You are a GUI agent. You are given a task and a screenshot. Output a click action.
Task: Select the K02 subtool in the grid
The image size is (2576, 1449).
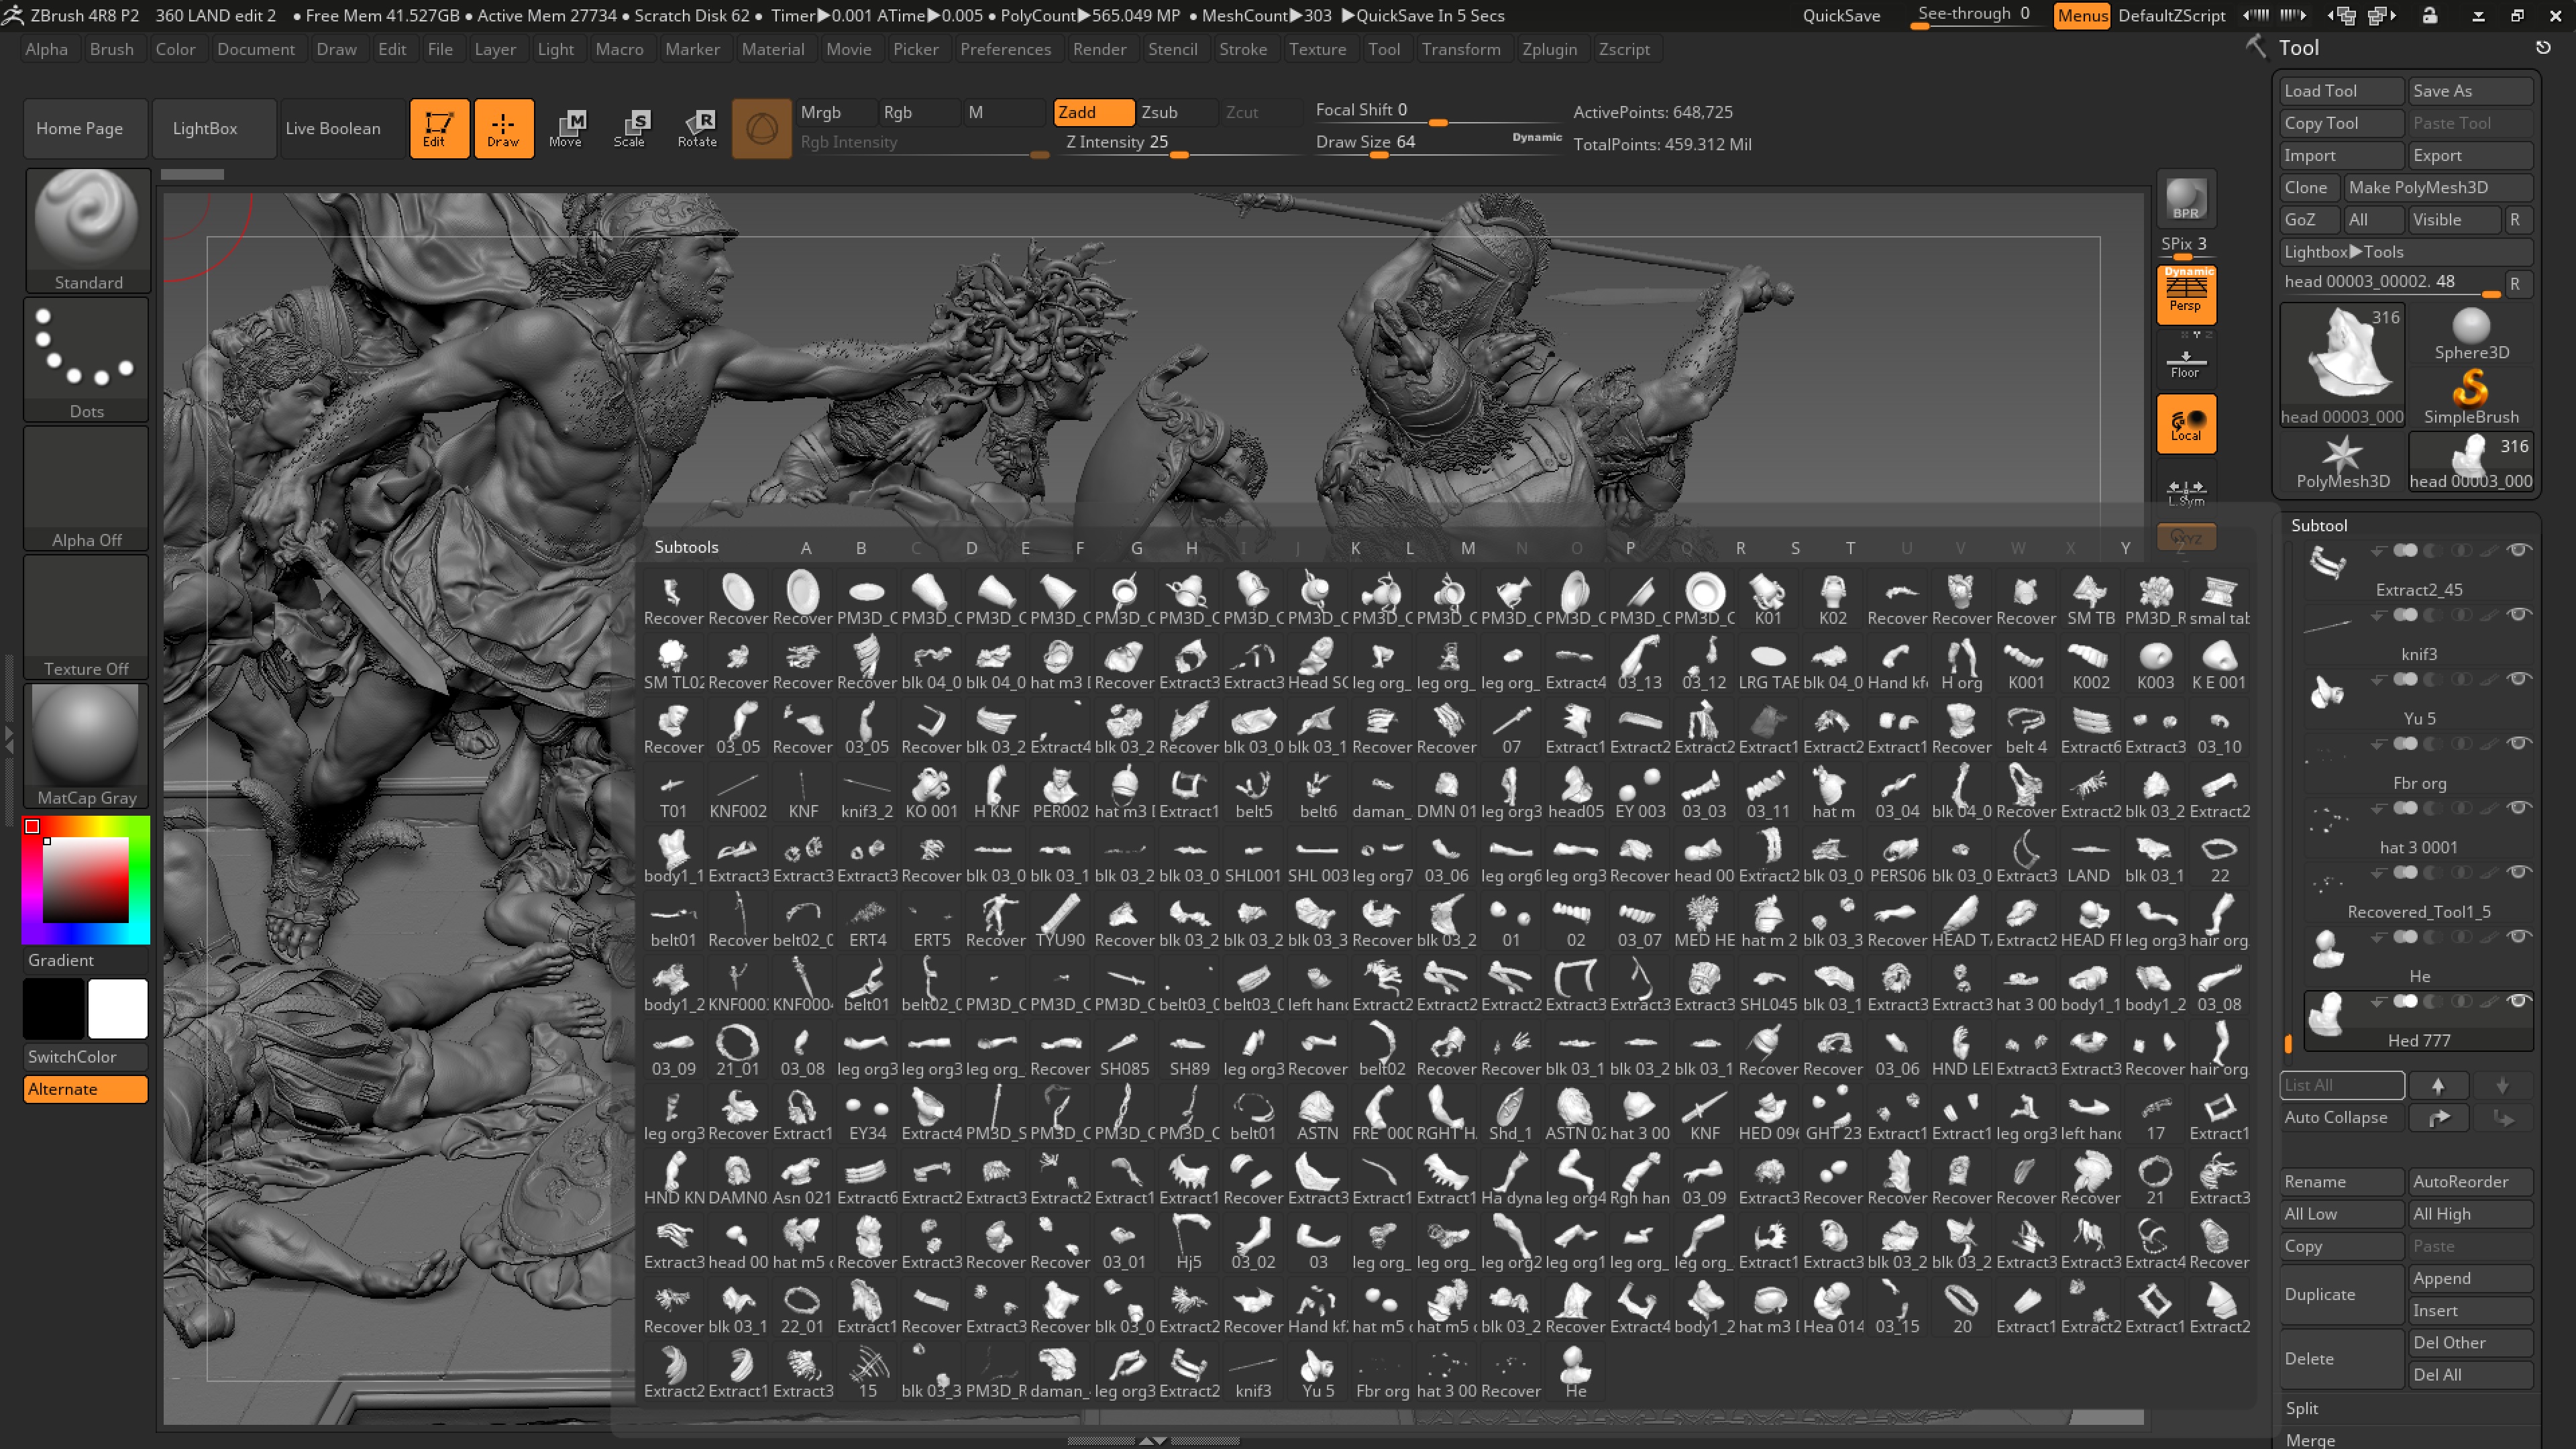click(x=1832, y=599)
